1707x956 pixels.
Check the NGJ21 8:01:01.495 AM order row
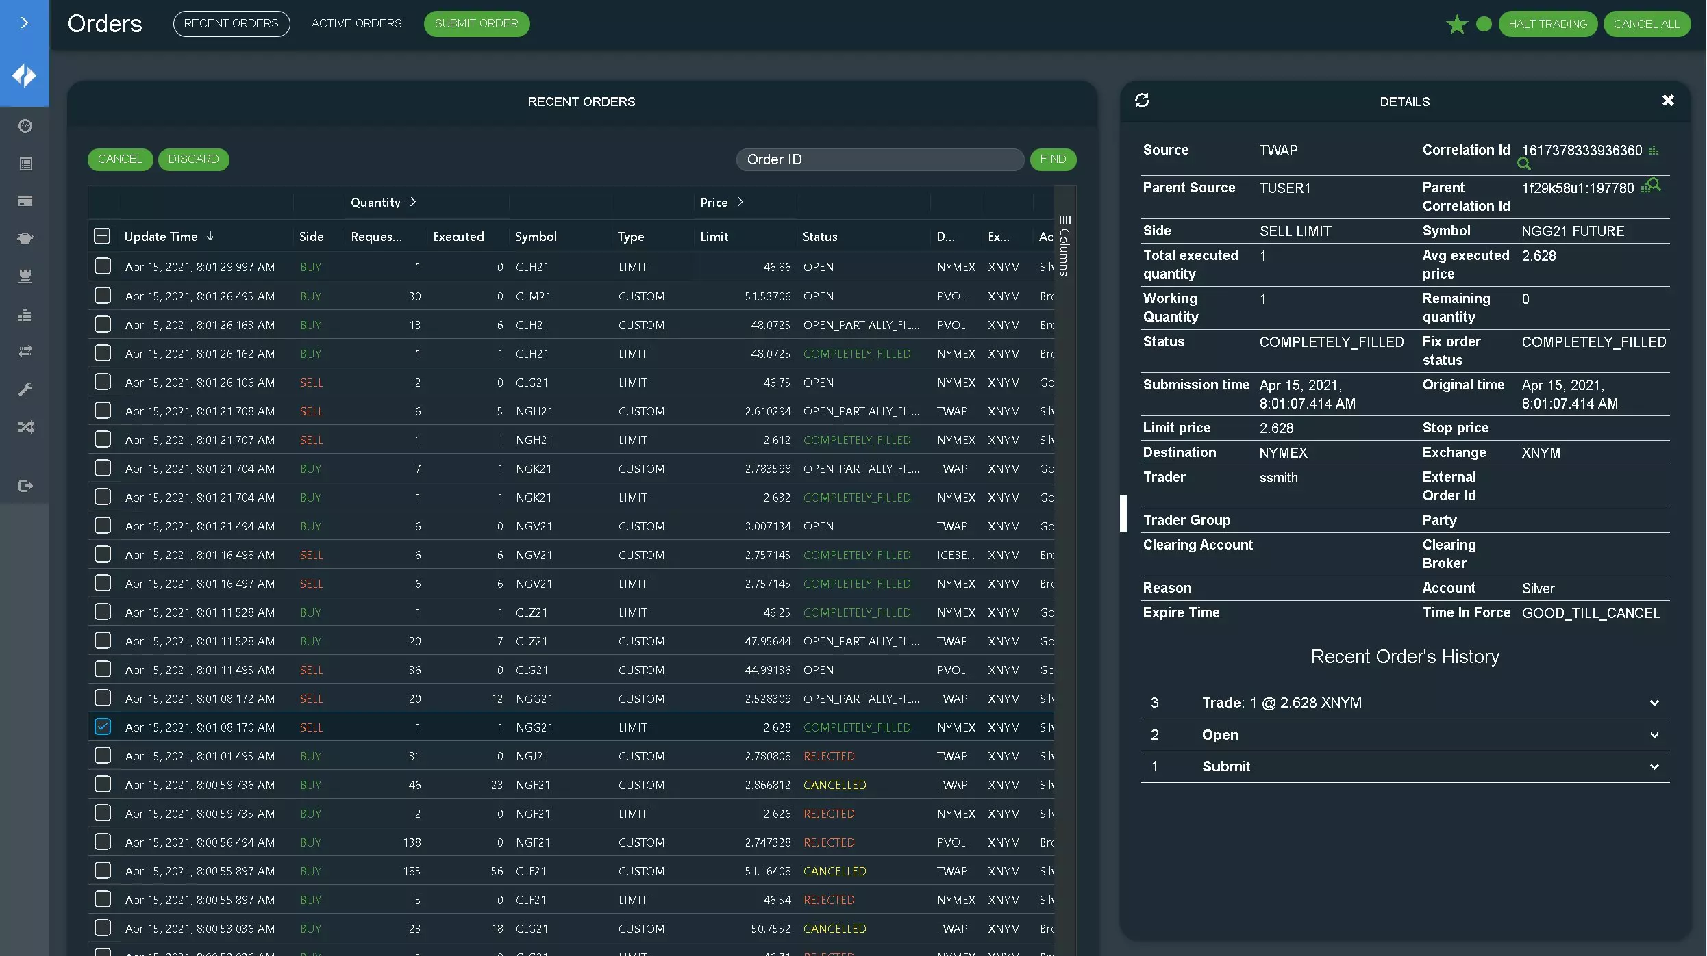click(103, 755)
